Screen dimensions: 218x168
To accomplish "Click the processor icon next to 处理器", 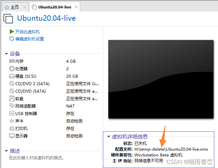I will tap(12, 69).
